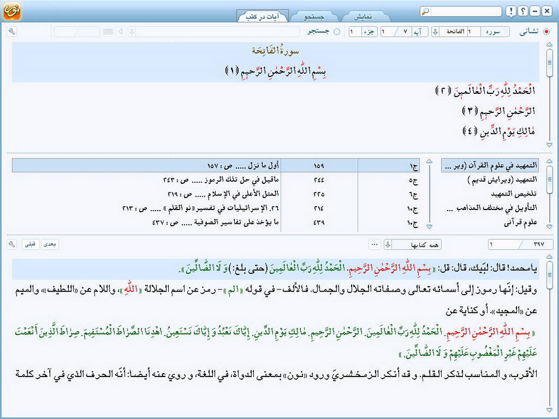The image size is (559, 419).
Task: Open the همه کتابها dropdown arrow
Action: (x=388, y=245)
